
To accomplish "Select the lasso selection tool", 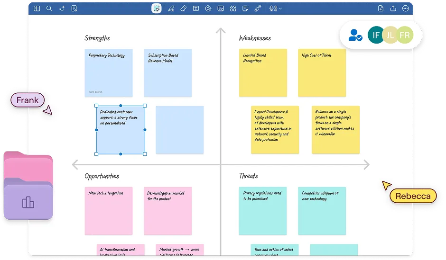I will [157, 9].
